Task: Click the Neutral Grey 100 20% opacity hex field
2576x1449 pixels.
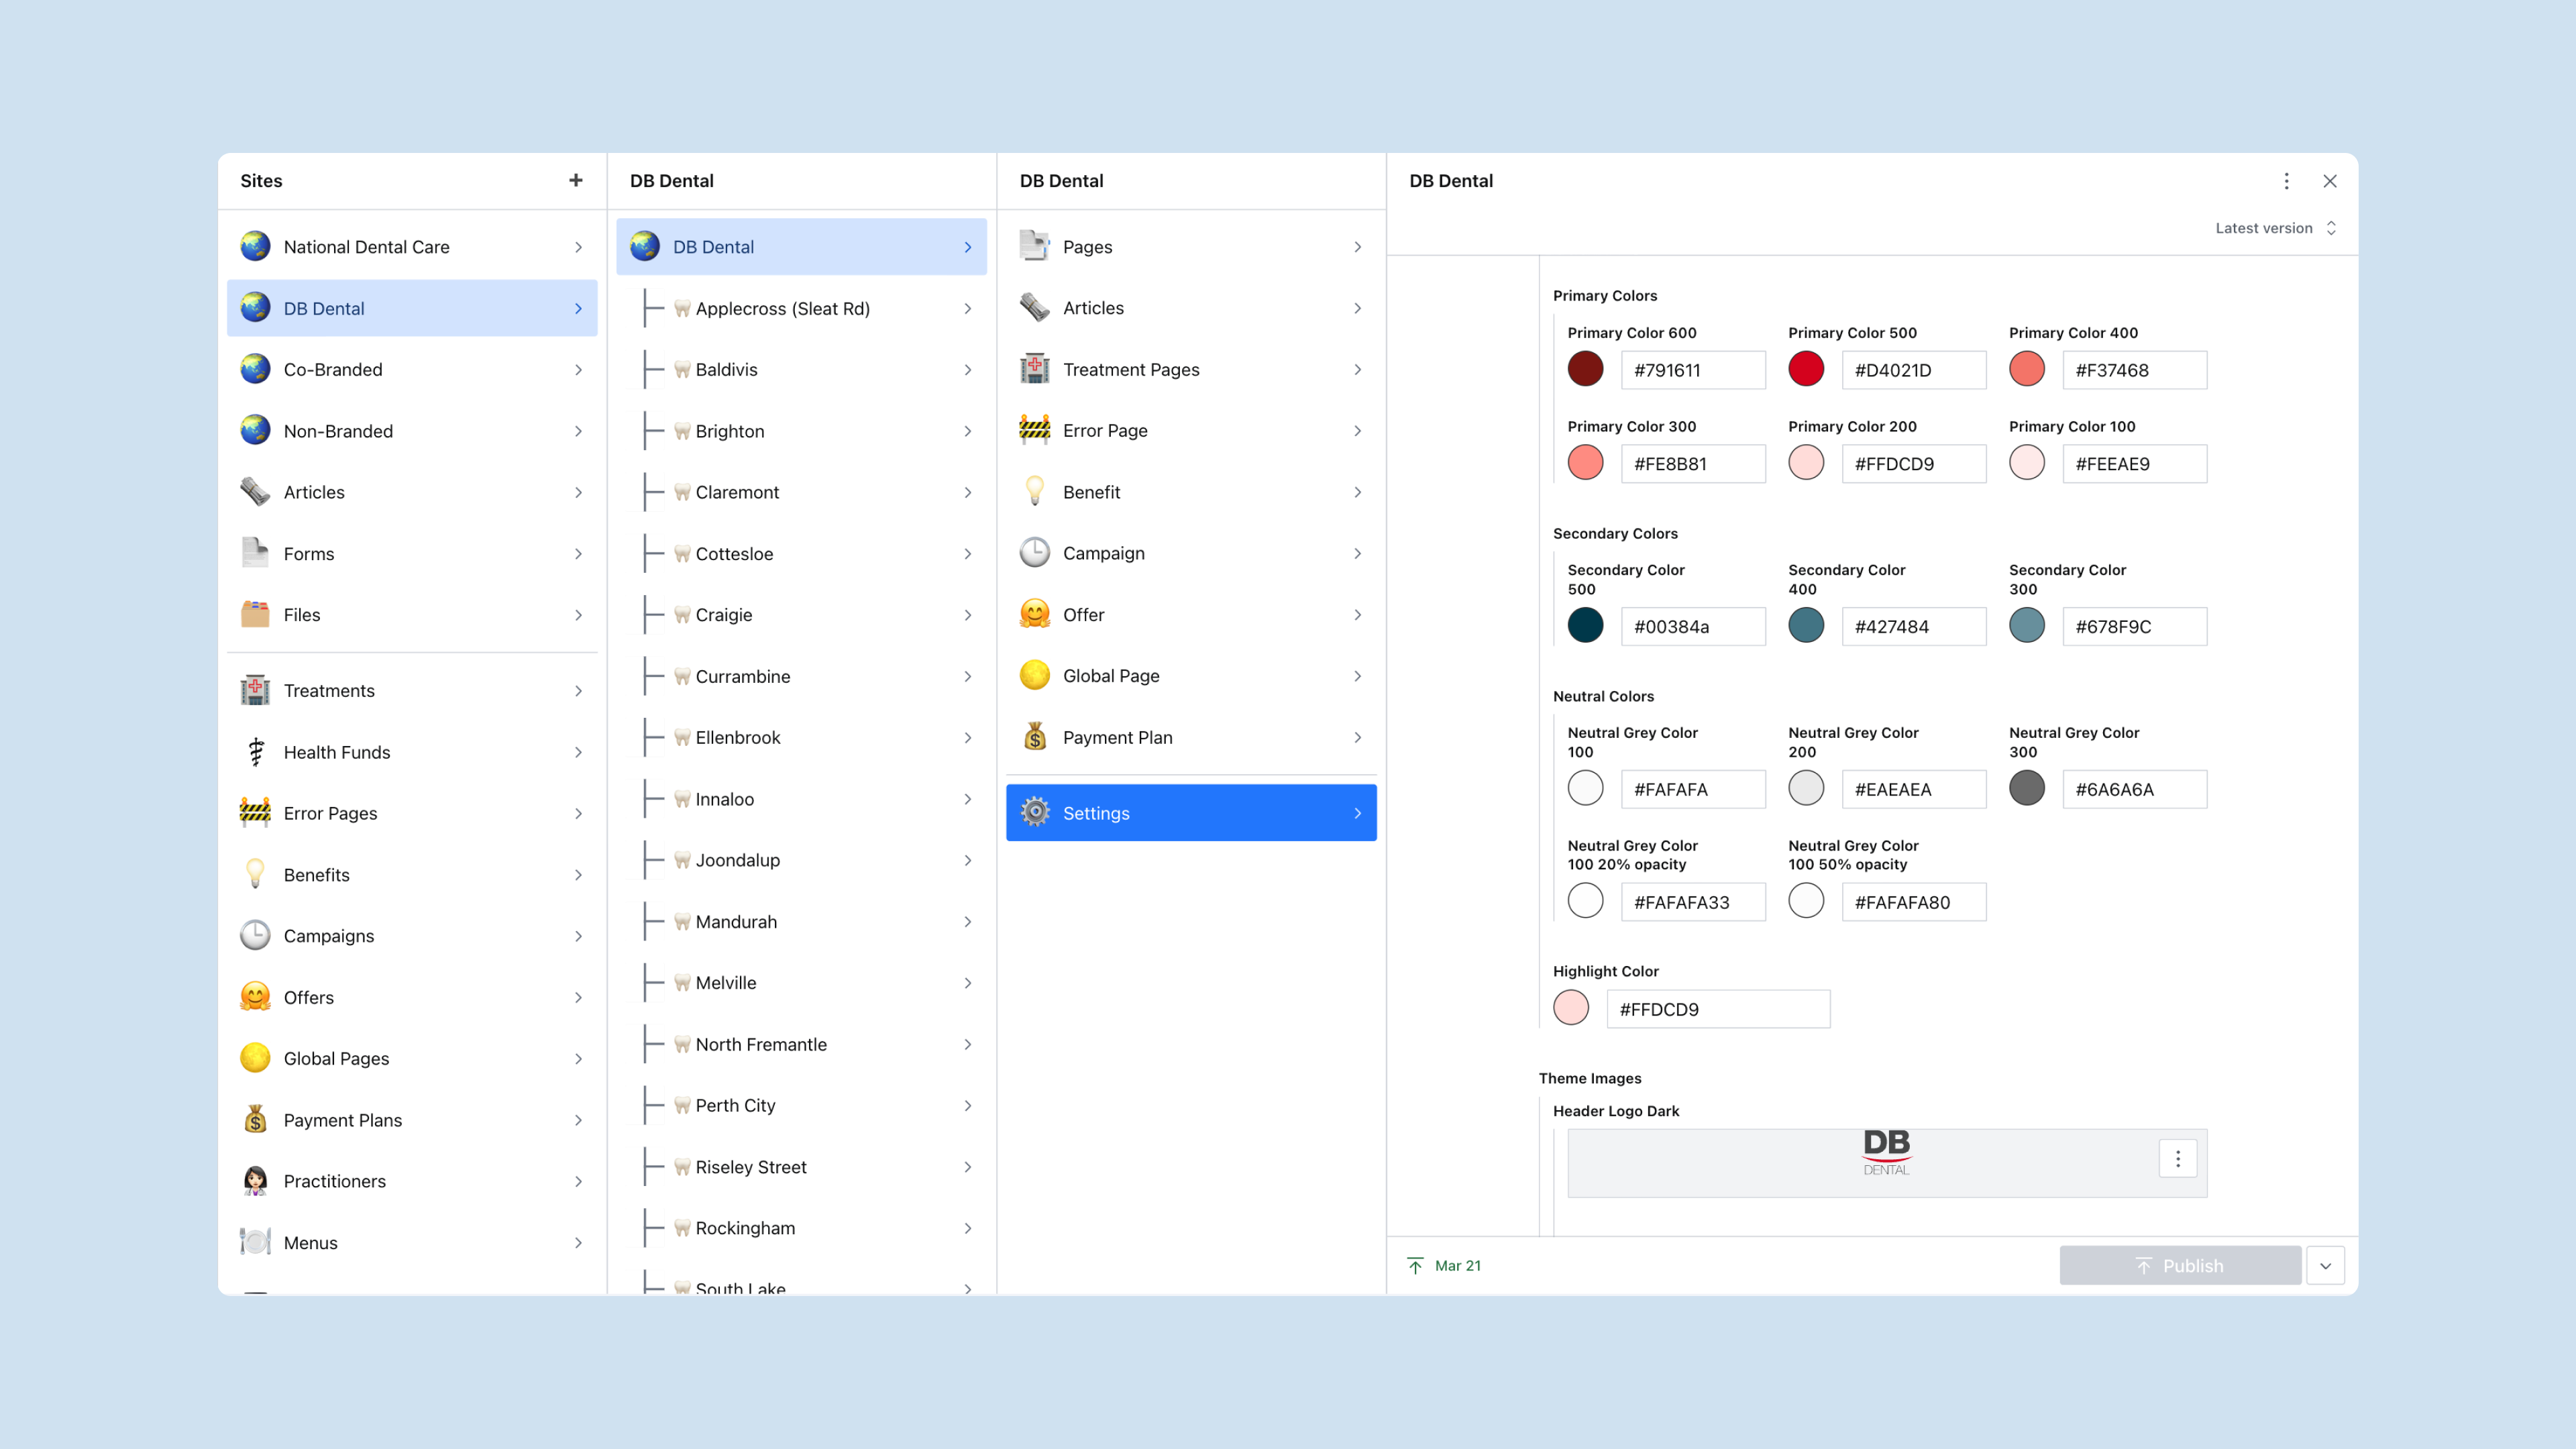Action: point(1692,902)
